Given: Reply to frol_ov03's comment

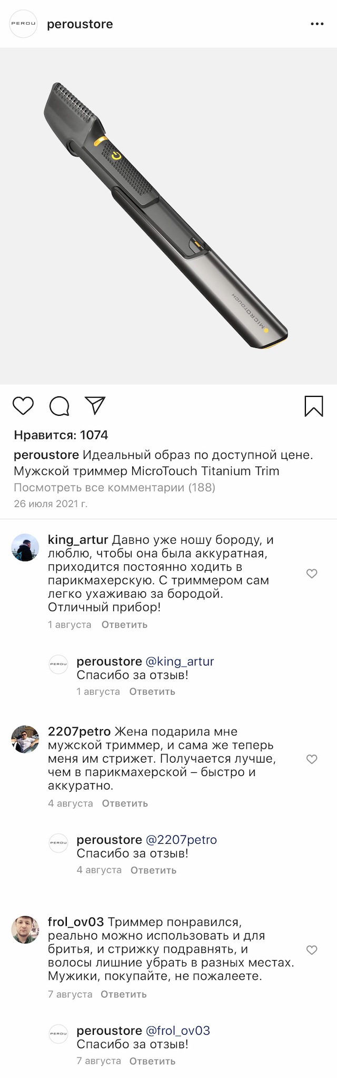Looking at the screenshot, I should 124,994.
